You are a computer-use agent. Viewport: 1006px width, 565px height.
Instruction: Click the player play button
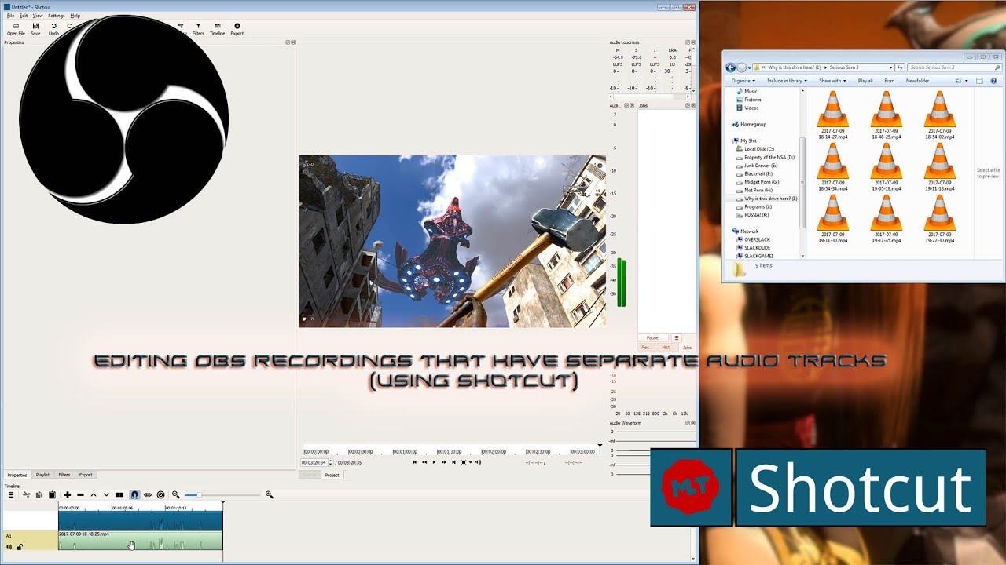point(434,462)
